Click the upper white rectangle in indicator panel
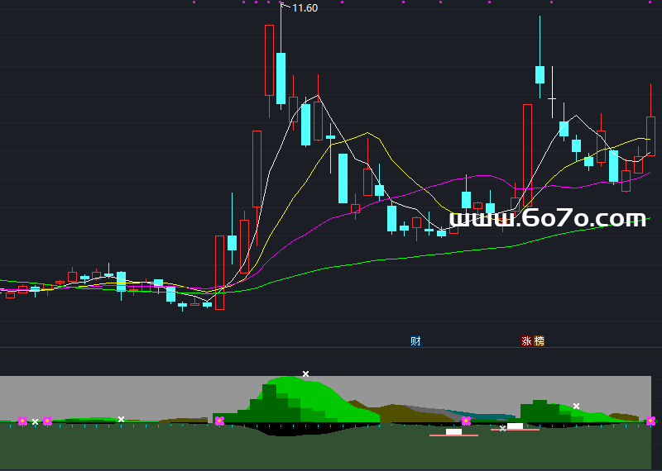 click(516, 426)
